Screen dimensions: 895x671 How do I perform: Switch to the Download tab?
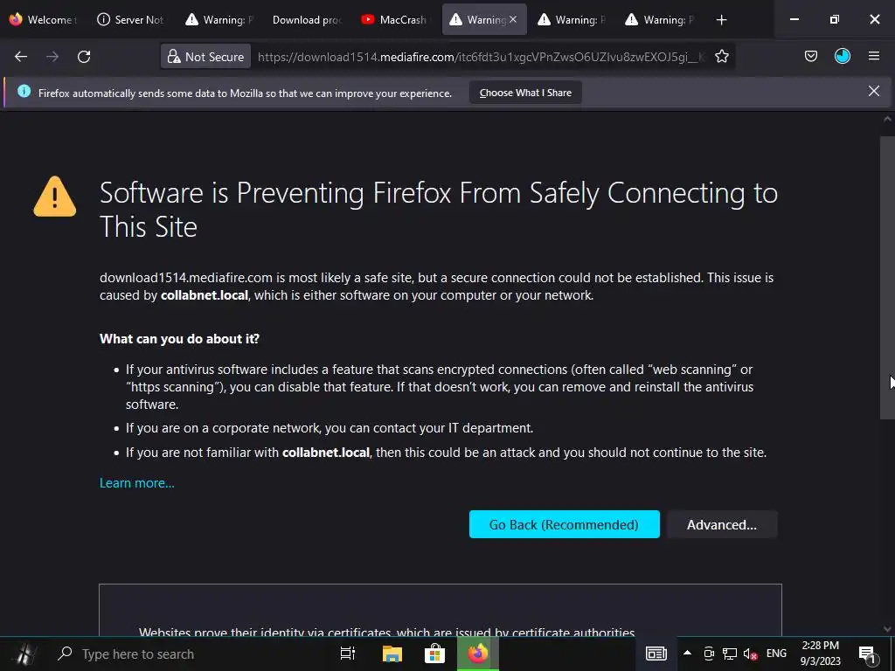pos(307,19)
